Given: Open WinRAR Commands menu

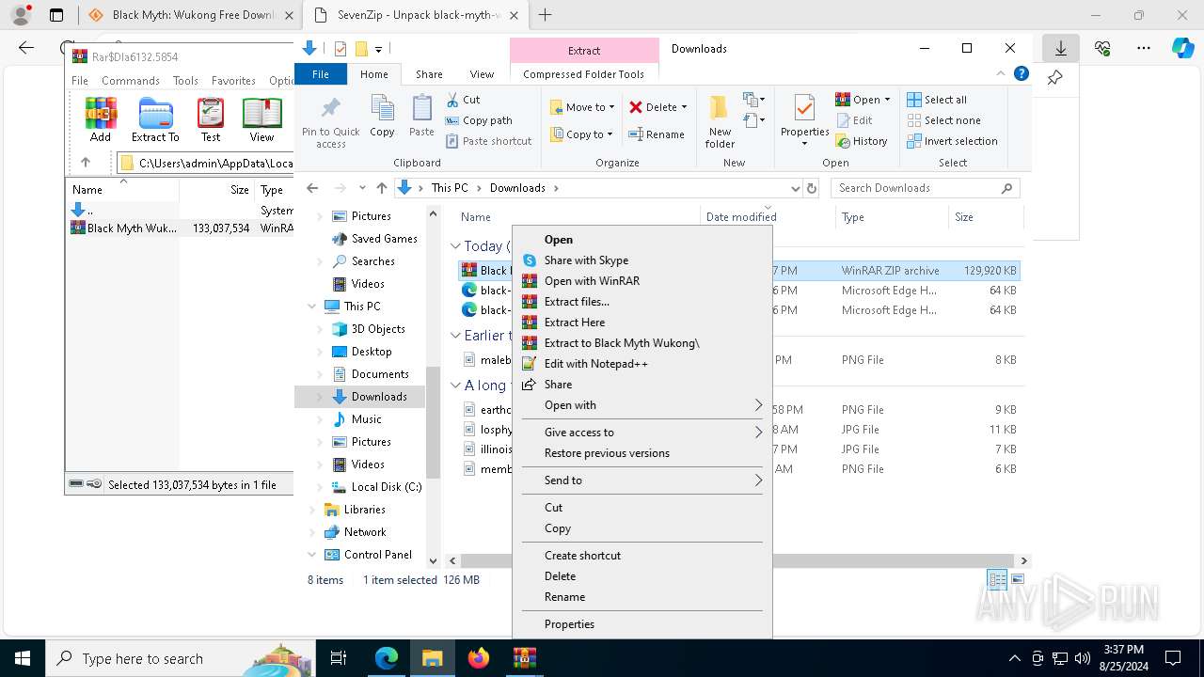Looking at the screenshot, I should [x=131, y=81].
